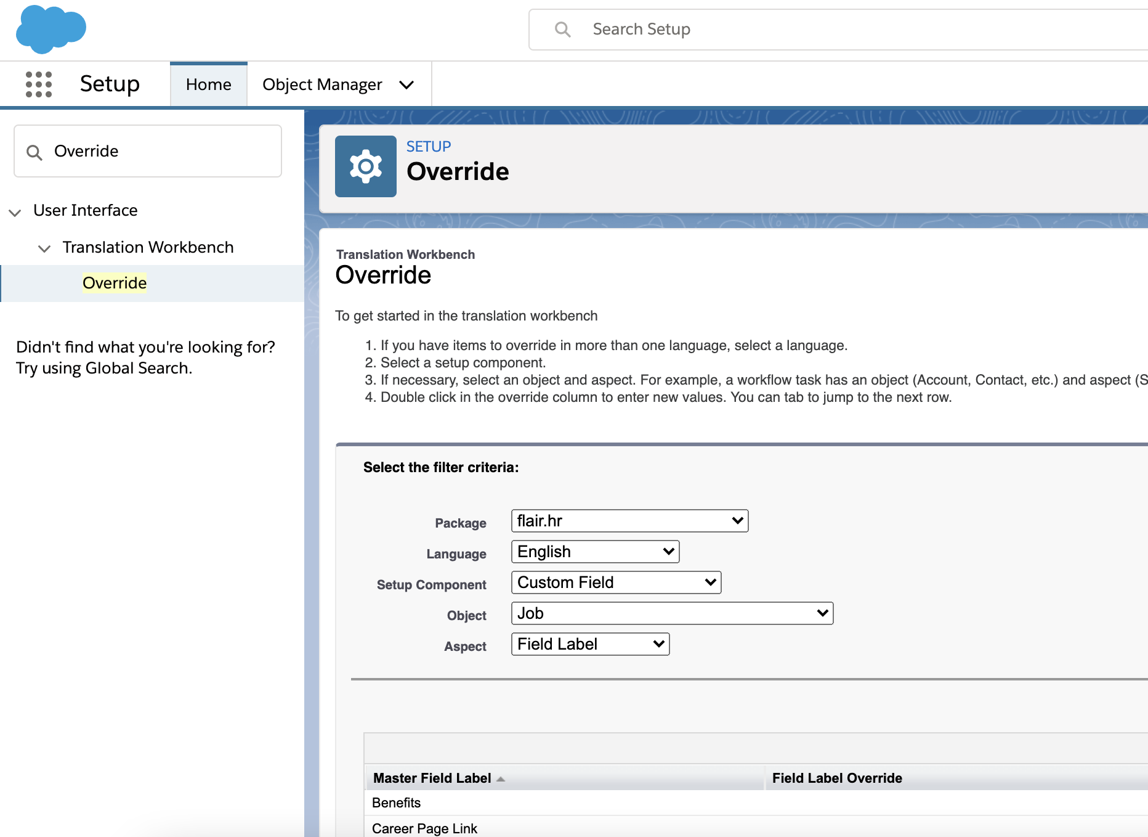Open the Aspect dropdown showing Field Label
Screen dimensions: 1148x837
pyautogui.click(x=590, y=644)
